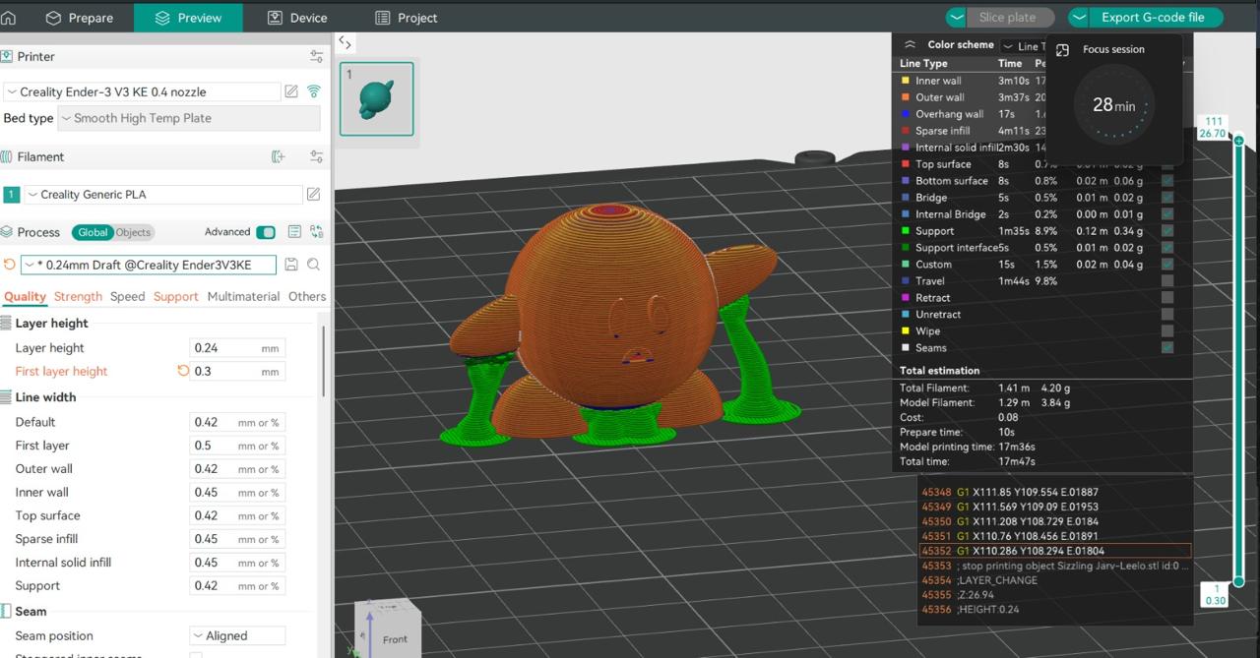Image resolution: width=1260 pixels, height=658 pixels.
Task: Switch to the Preview tab
Action: [x=188, y=18]
